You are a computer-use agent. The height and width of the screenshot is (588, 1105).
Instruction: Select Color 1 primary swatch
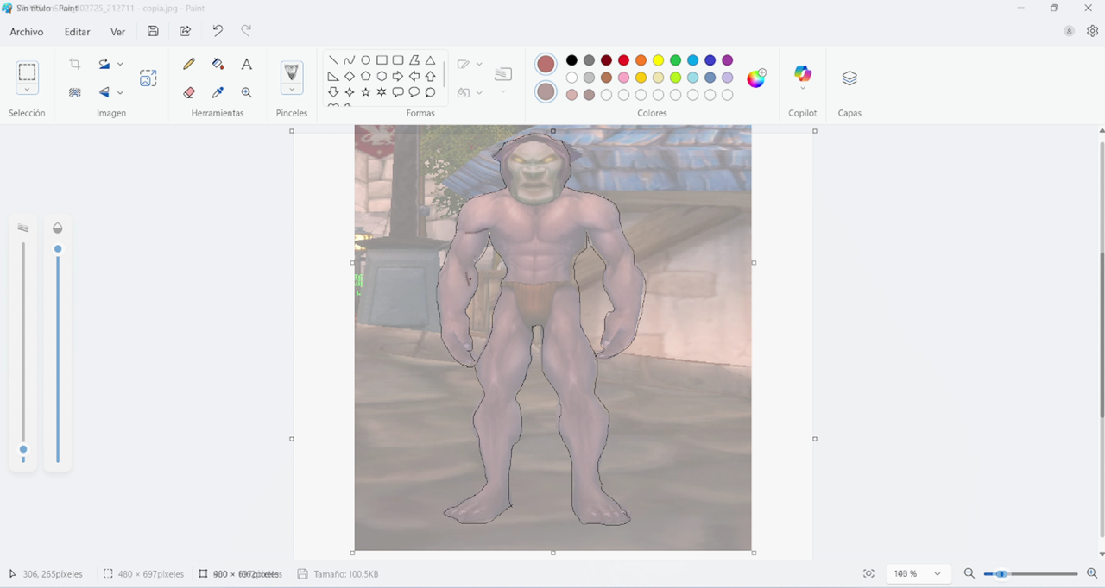pyautogui.click(x=546, y=65)
